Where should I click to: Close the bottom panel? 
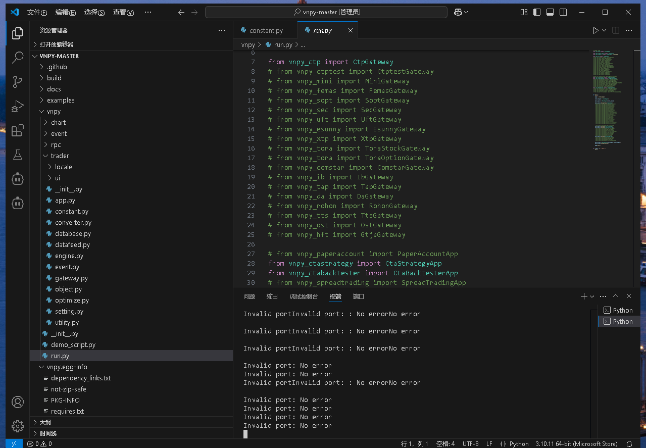pyautogui.click(x=629, y=296)
